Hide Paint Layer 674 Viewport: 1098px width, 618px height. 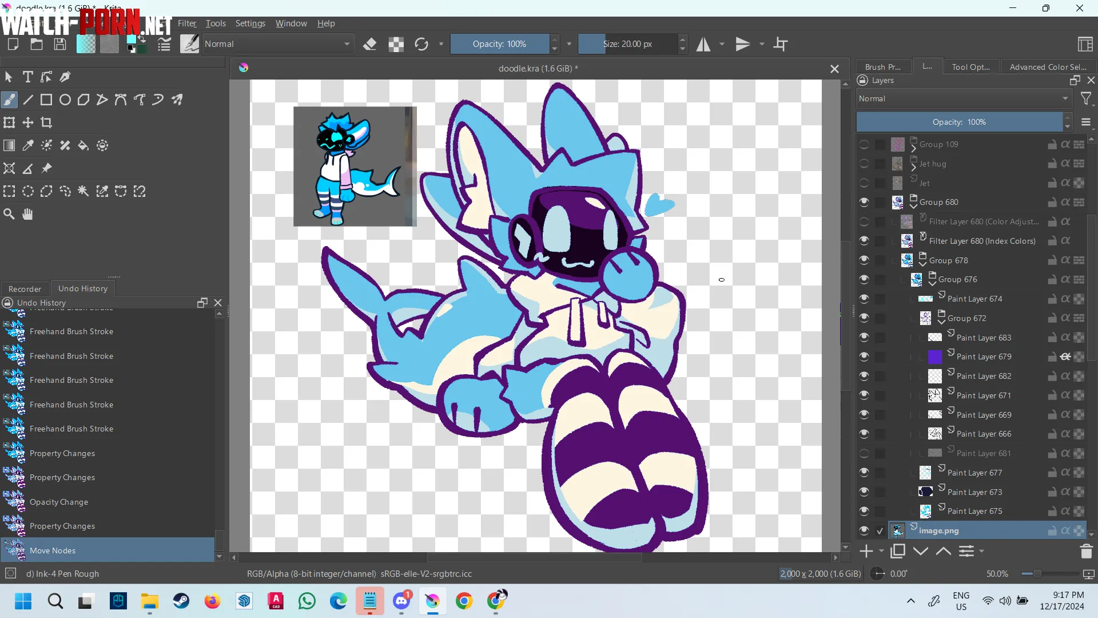click(864, 299)
